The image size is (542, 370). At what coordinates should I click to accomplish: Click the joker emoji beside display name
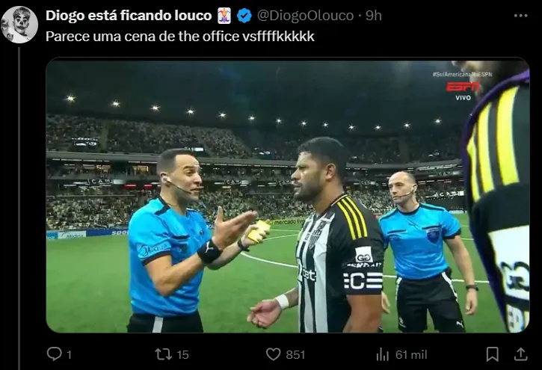[224, 16]
